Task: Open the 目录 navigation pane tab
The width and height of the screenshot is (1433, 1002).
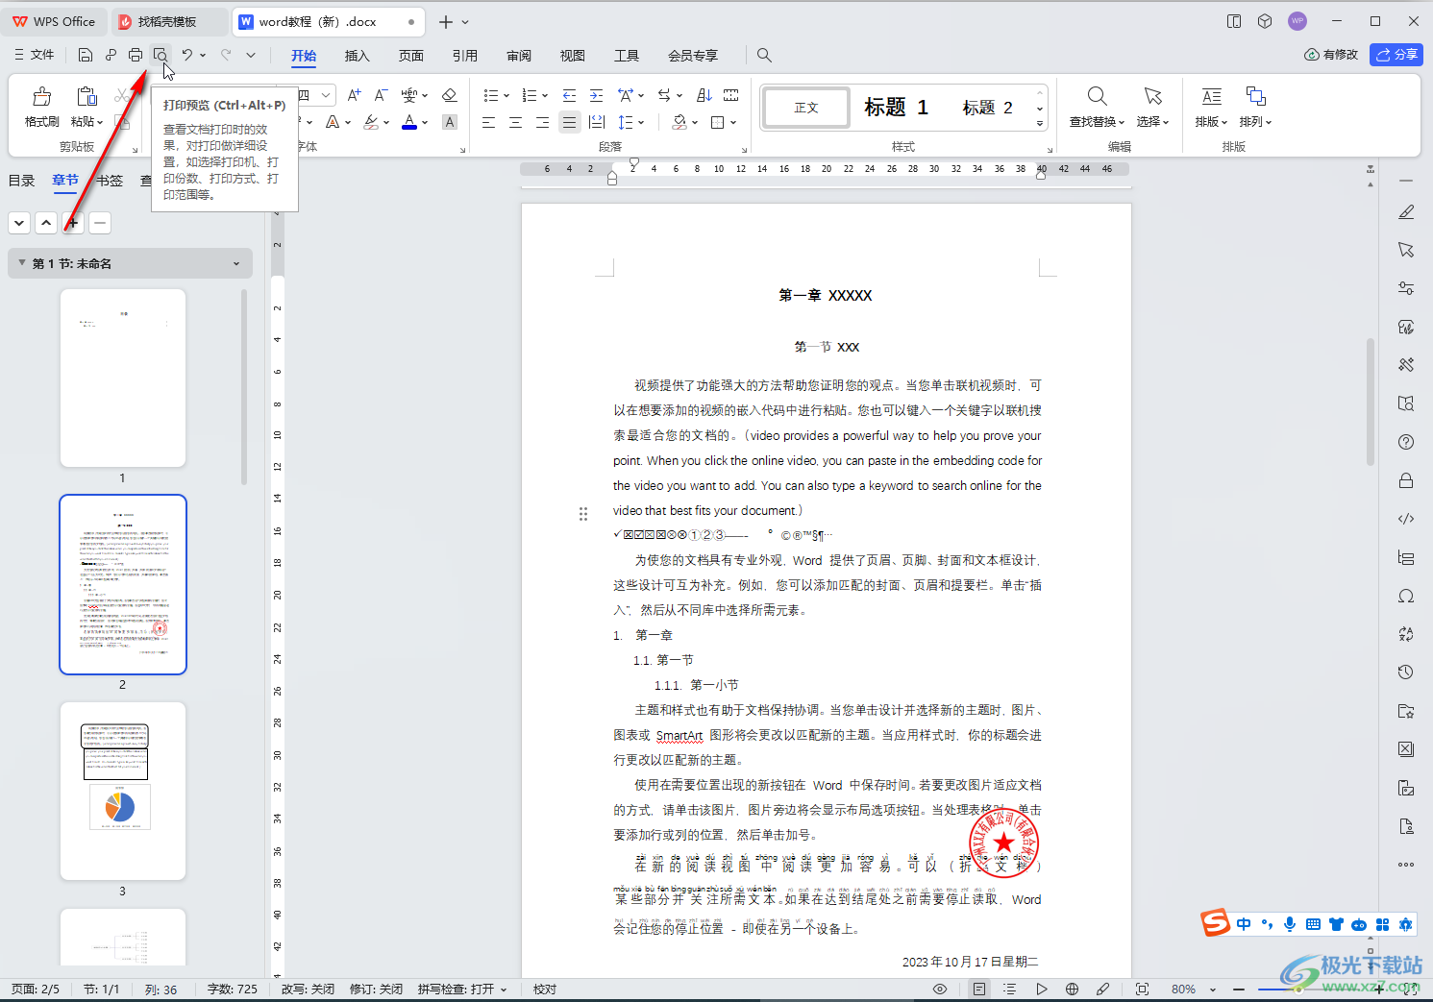Action: [21, 181]
